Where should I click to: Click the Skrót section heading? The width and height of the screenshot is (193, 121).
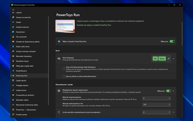(x=58, y=51)
